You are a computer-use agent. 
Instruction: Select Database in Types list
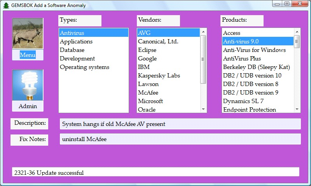click(x=94, y=50)
